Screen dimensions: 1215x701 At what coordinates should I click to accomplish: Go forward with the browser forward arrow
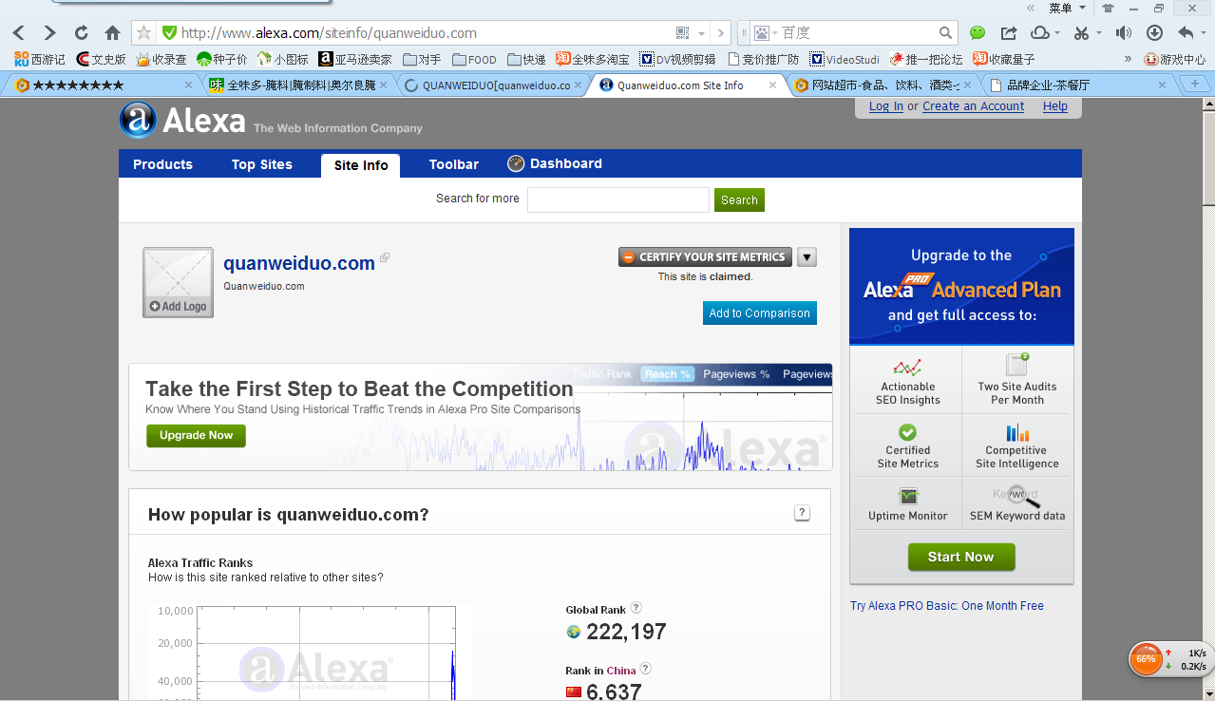pos(49,33)
